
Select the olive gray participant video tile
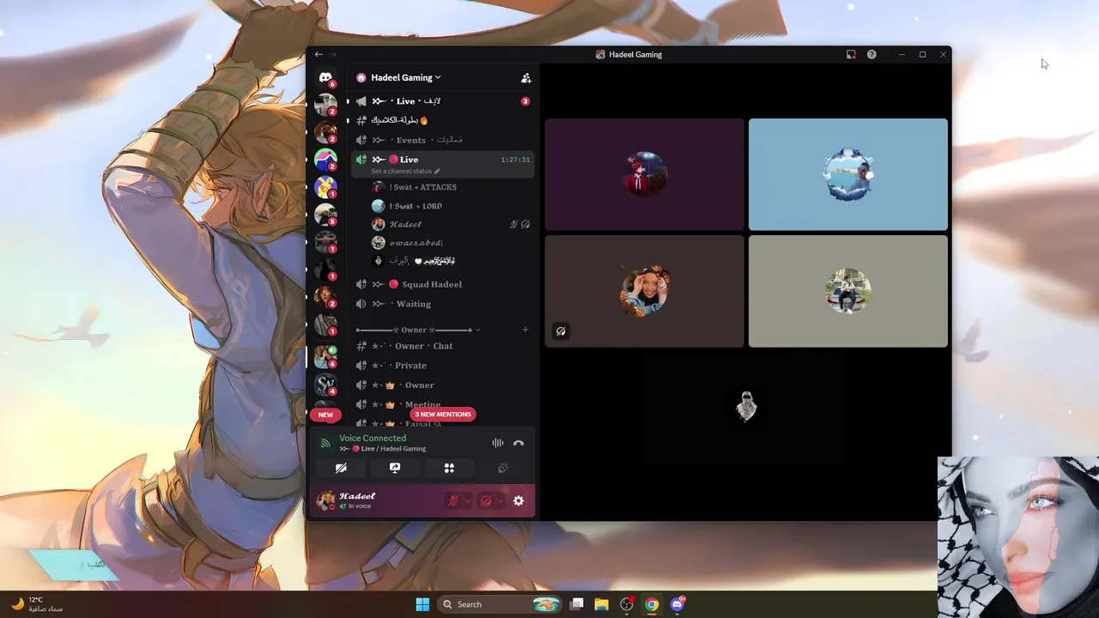pos(848,291)
